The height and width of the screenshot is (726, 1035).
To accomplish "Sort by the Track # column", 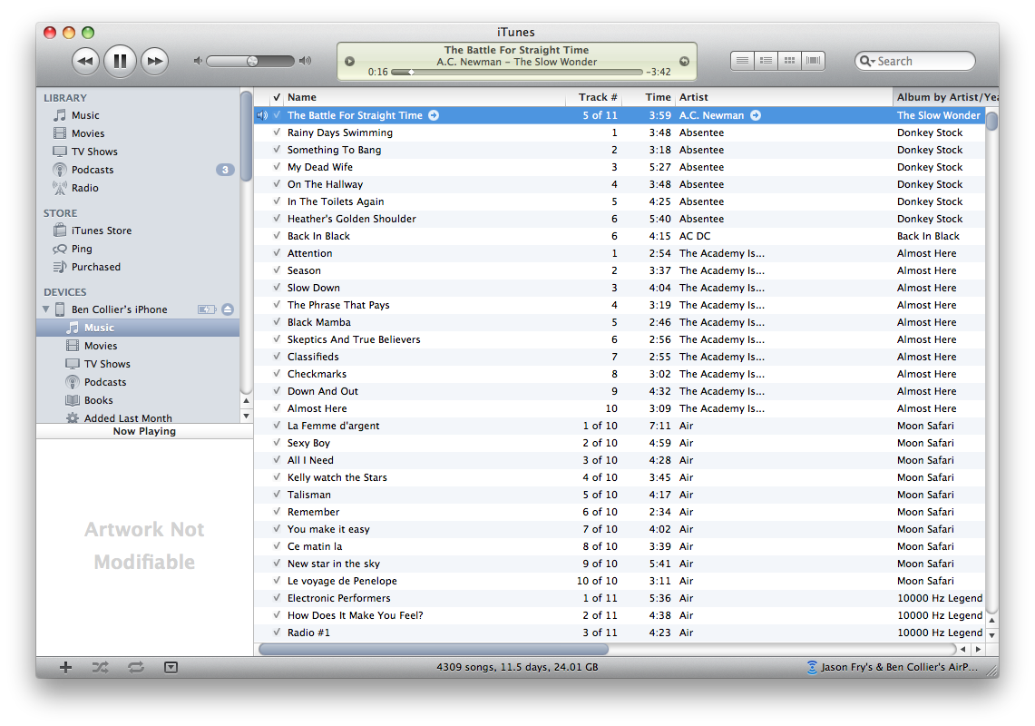I will (x=592, y=97).
